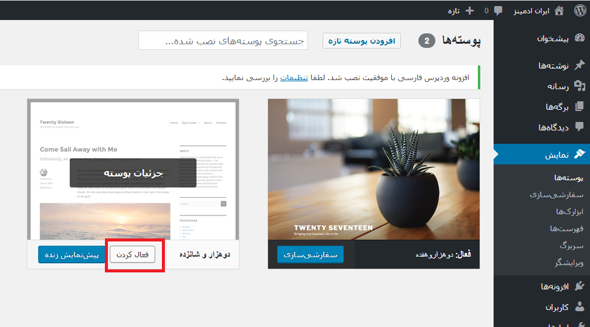Click the تازه new content link
This screenshot has width=590, height=327.
pyautogui.click(x=454, y=11)
